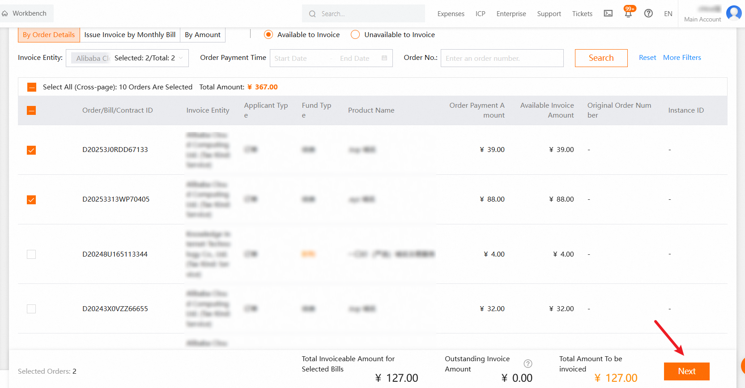Click order ID D20253J0RDD67133

tap(115, 150)
